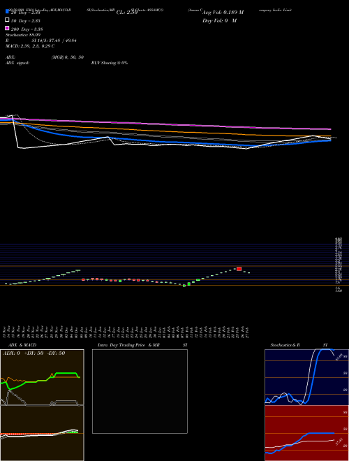This screenshot has width=349, height=461.
Task: Click the large red candlestick on price chart
Action: (239, 269)
